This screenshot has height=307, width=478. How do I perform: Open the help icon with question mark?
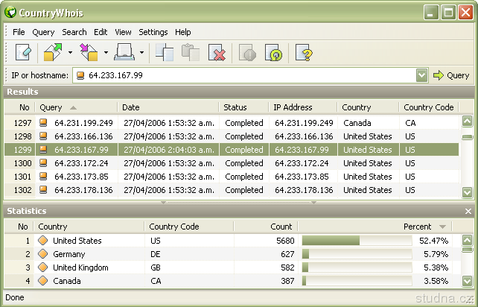(x=303, y=53)
